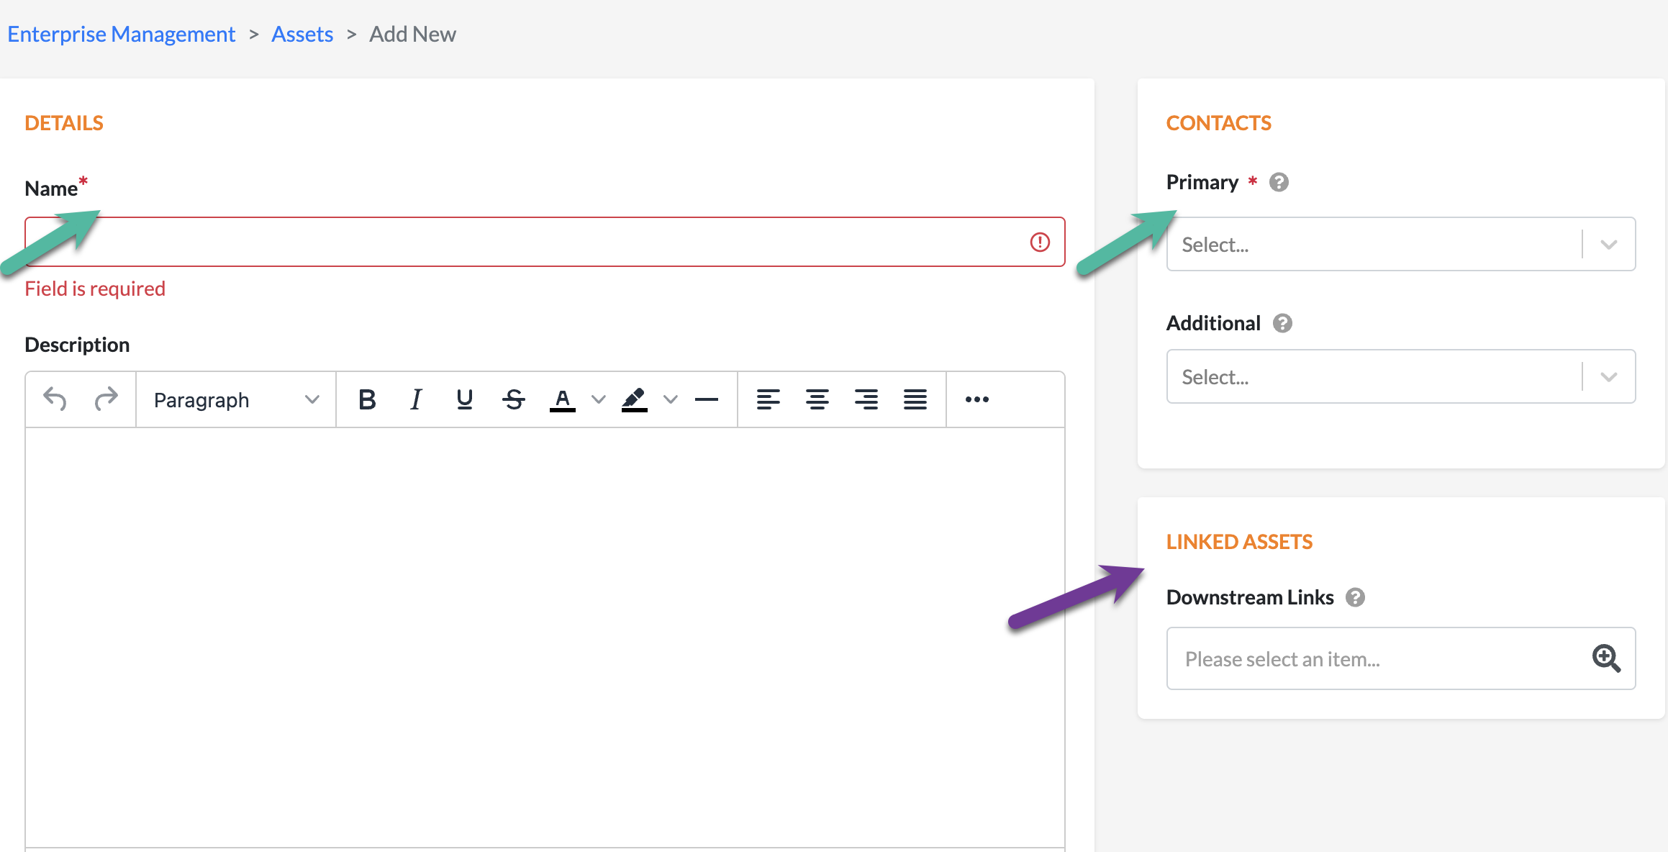Toggle bold formatting
Image resolution: width=1668 pixels, height=852 pixels.
pyautogui.click(x=367, y=399)
